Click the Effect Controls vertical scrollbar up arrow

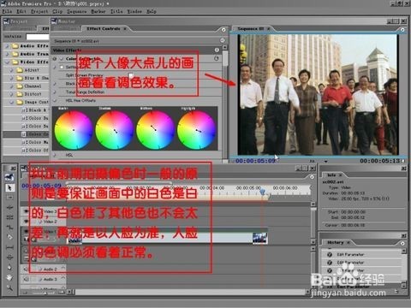(225, 47)
